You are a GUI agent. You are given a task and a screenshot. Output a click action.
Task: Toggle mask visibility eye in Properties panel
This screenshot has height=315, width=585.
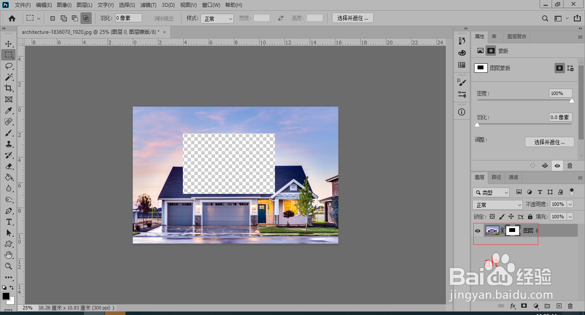pyautogui.click(x=557, y=166)
